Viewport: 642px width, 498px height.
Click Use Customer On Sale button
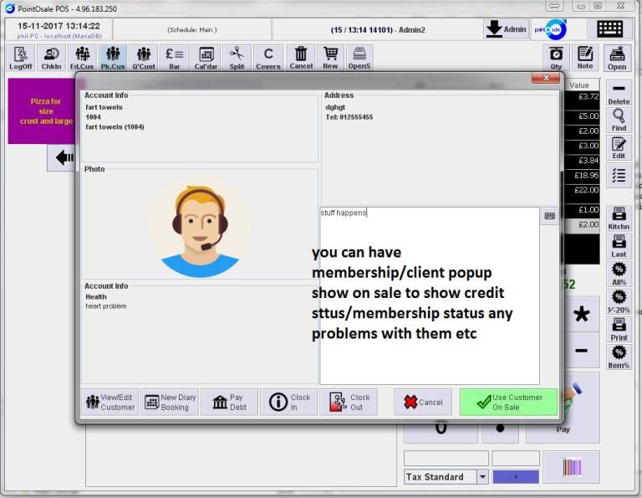(x=508, y=403)
